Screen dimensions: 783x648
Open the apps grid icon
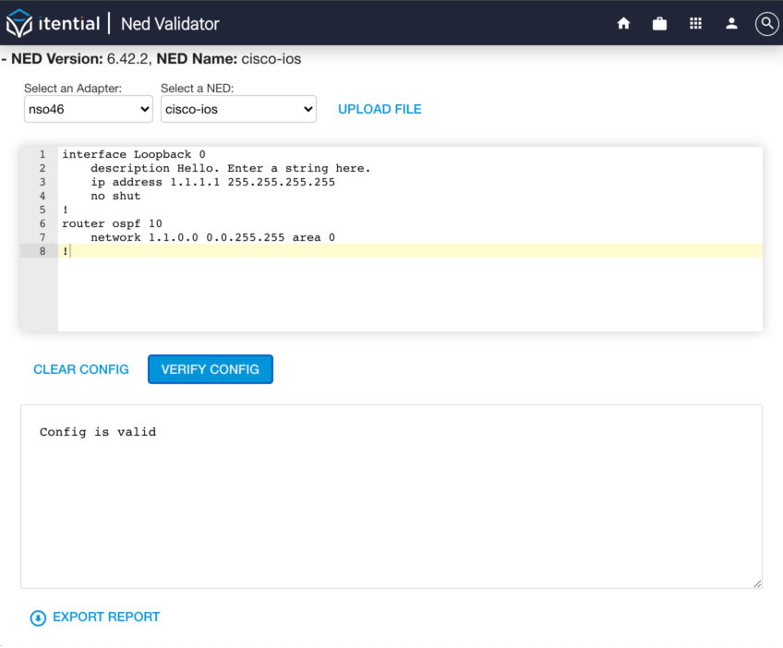pyautogui.click(x=695, y=23)
